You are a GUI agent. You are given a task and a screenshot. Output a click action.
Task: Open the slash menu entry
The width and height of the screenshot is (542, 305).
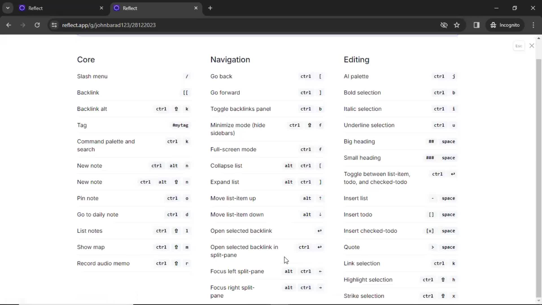point(92,76)
